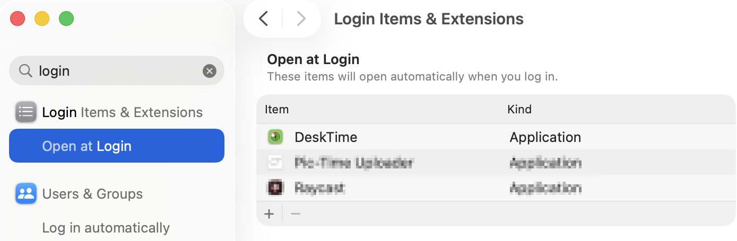Remove the login item with minus button
This screenshot has height=241, width=737.
click(296, 214)
